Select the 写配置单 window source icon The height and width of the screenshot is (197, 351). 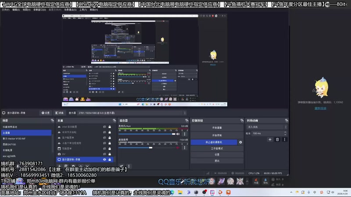[x=59, y=148]
